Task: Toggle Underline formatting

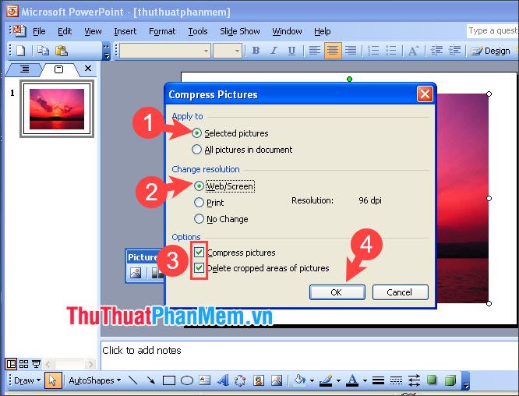Action: 291,51
